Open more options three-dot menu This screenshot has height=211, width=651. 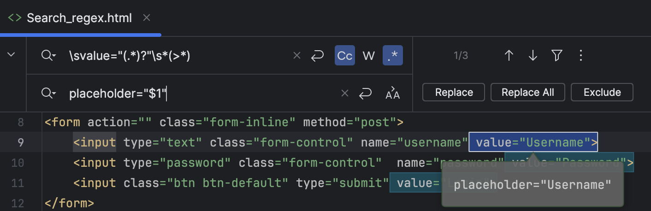tap(581, 56)
